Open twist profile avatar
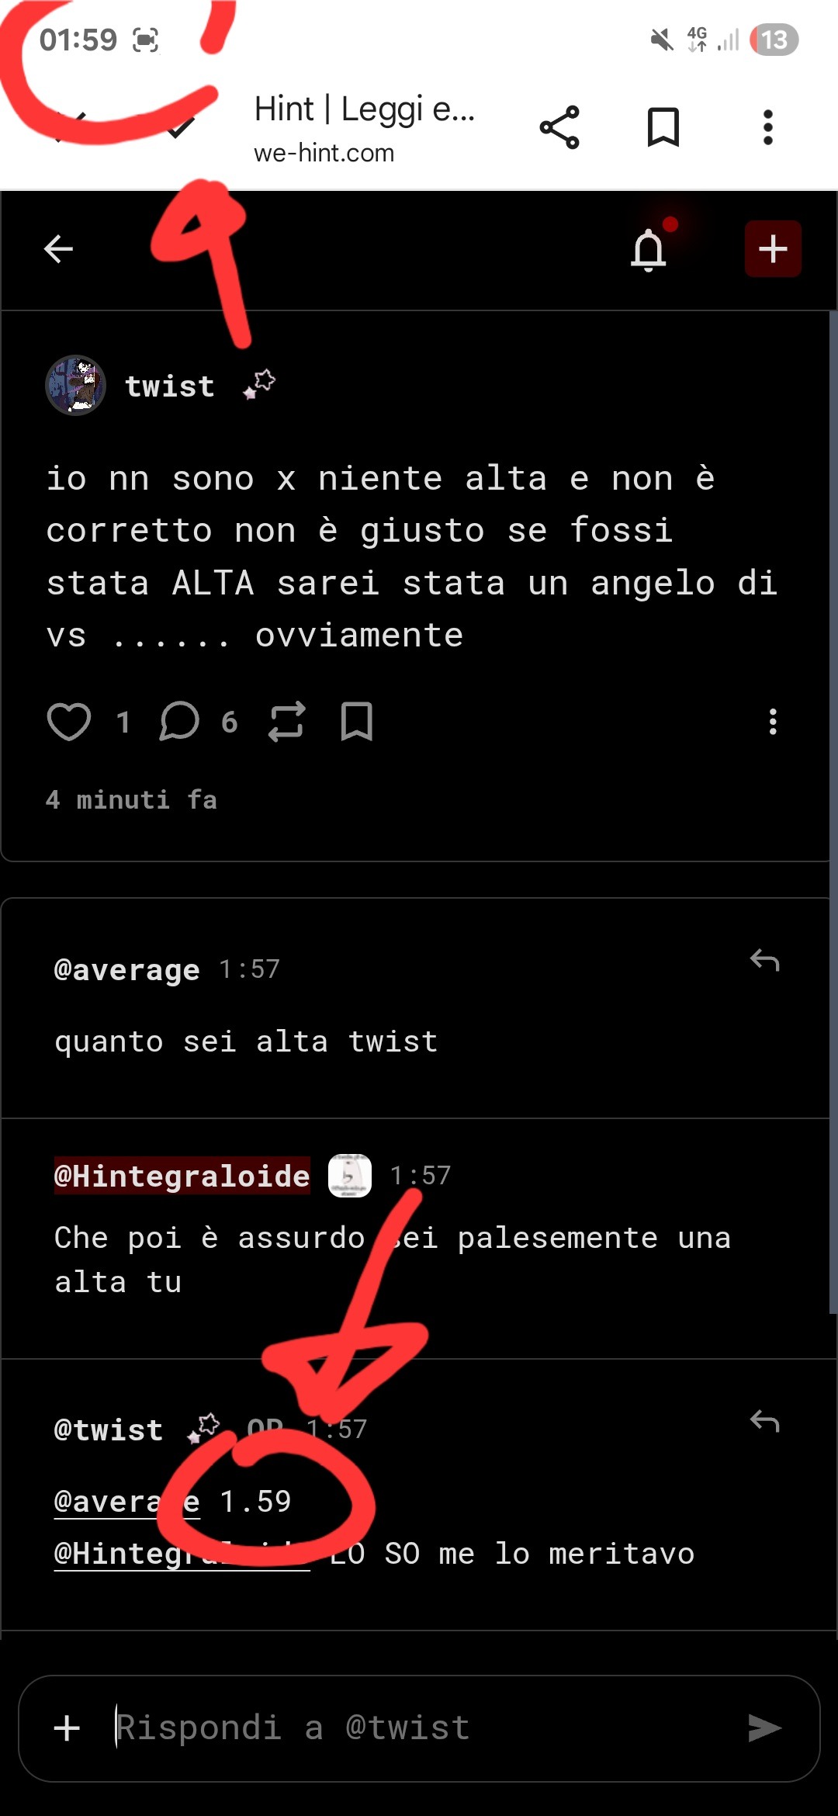The height and width of the screenshot is (1816, 838). pos(75,386)
